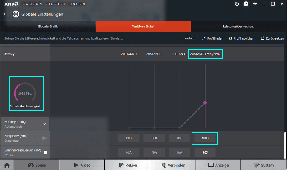
Task: Click the ZUSTAND 2 slider point
Action: 180,128
